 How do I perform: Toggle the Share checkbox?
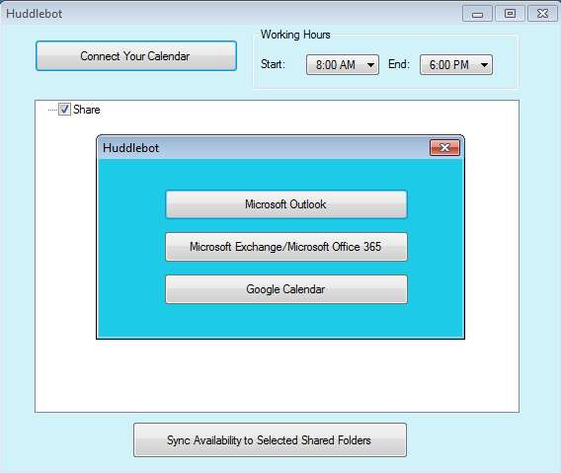click(x=64, y=110)
